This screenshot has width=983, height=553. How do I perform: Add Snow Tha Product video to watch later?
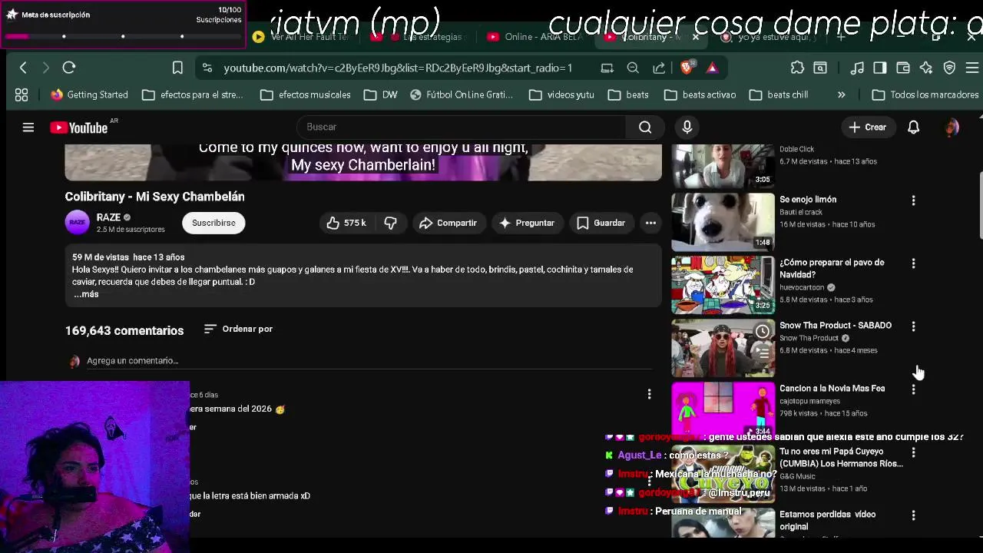[762, 332]
